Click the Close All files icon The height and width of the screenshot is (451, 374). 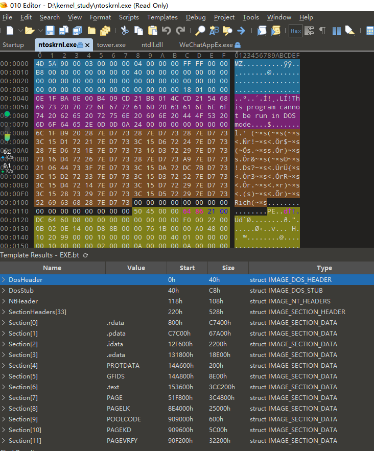[105, 31]
